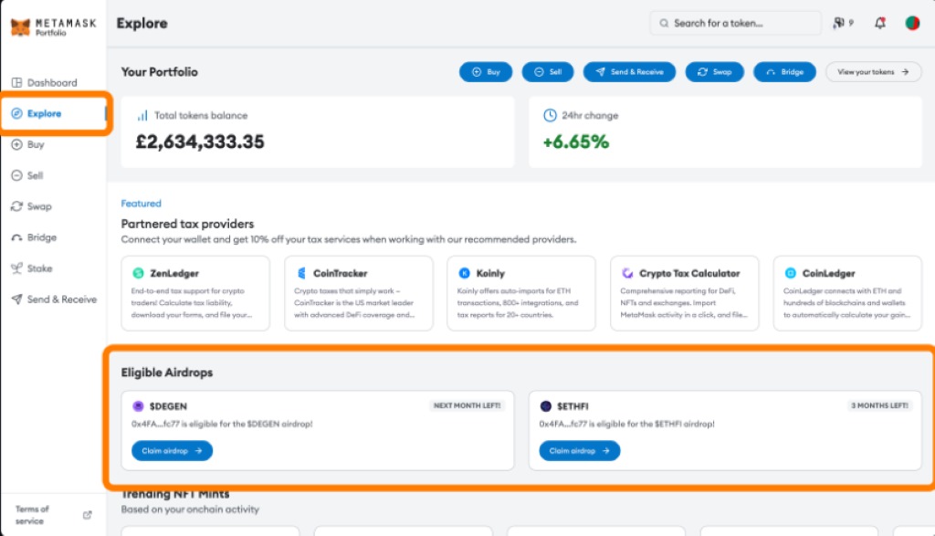Click the Explore page title
The image size is (935, 536).
142,23
